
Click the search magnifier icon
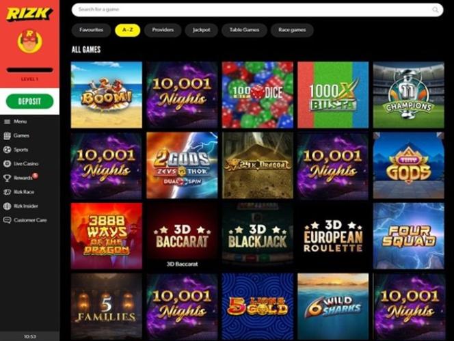coord(435,10)
